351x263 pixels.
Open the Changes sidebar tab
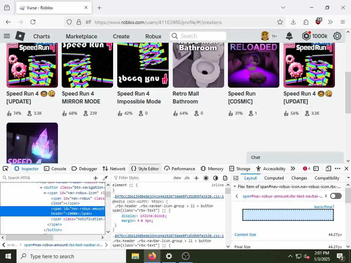(x=299, y=178)
